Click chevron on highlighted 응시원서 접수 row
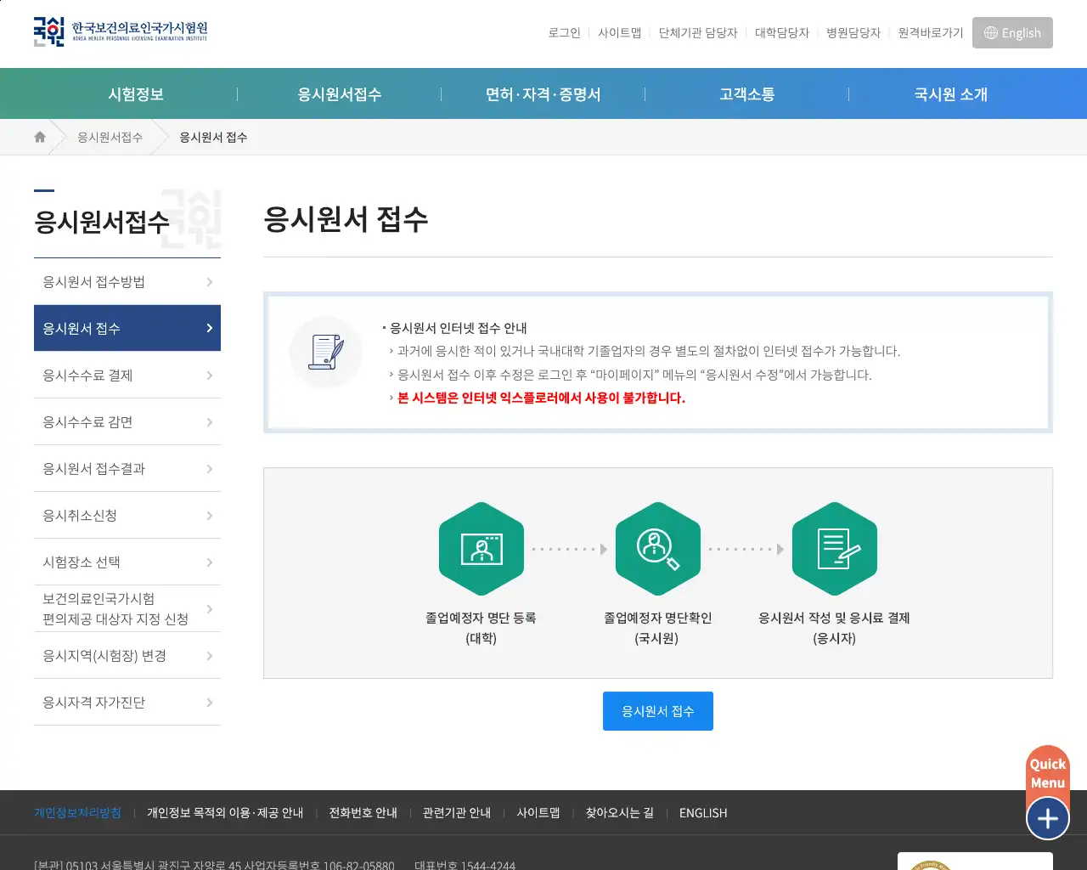The width and height of the screenshot is (1087, 870). 210,328
